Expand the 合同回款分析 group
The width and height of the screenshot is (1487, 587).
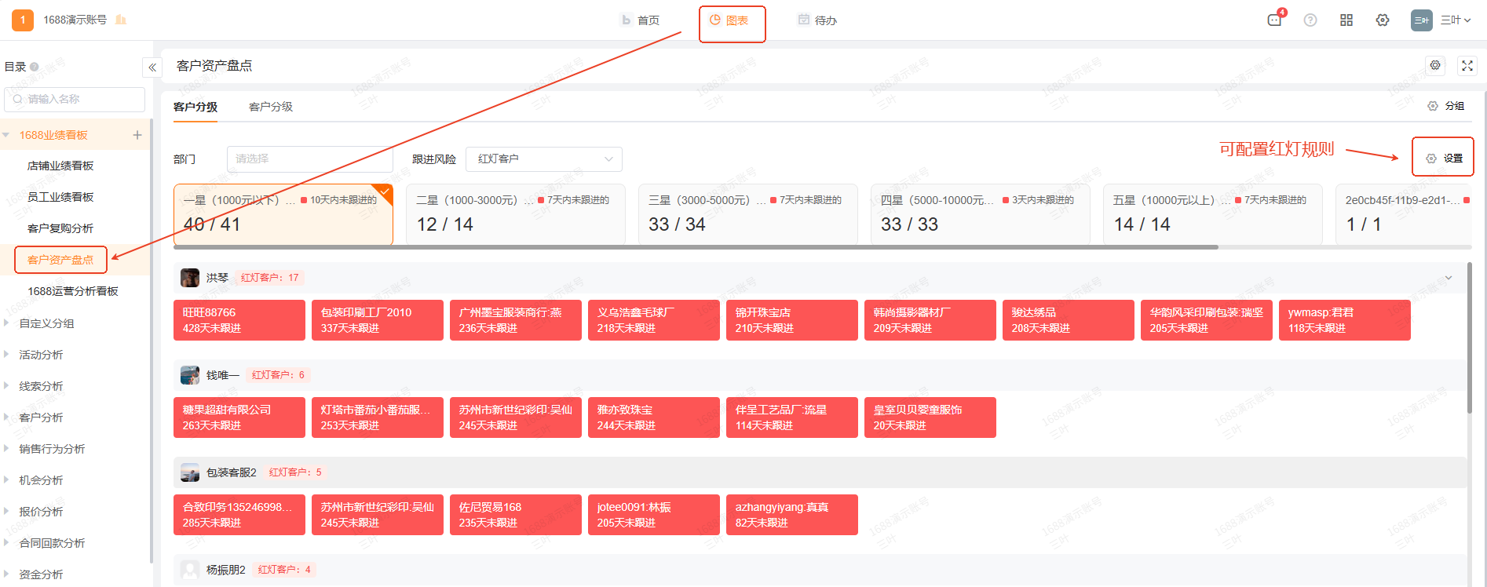click(6, 542)
